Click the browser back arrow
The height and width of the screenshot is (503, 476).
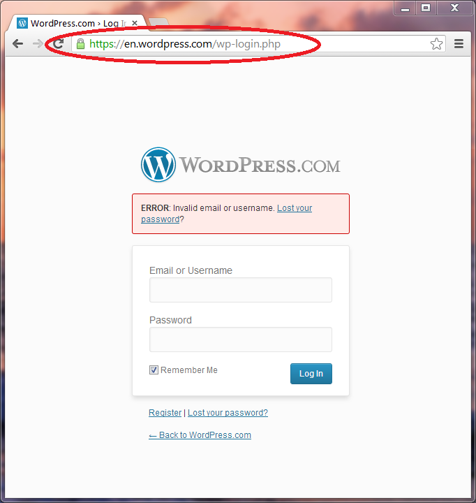pos(17,43)
